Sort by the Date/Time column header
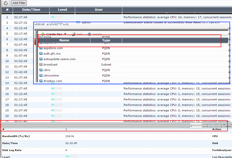The image size is (232, 158). (31, 10)
